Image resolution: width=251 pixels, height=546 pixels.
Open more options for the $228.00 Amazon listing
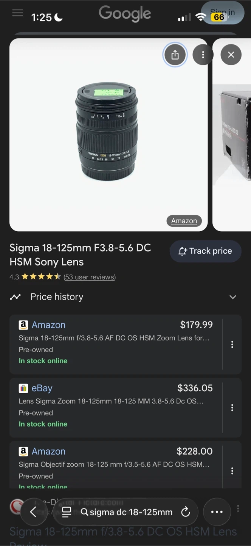232,471
